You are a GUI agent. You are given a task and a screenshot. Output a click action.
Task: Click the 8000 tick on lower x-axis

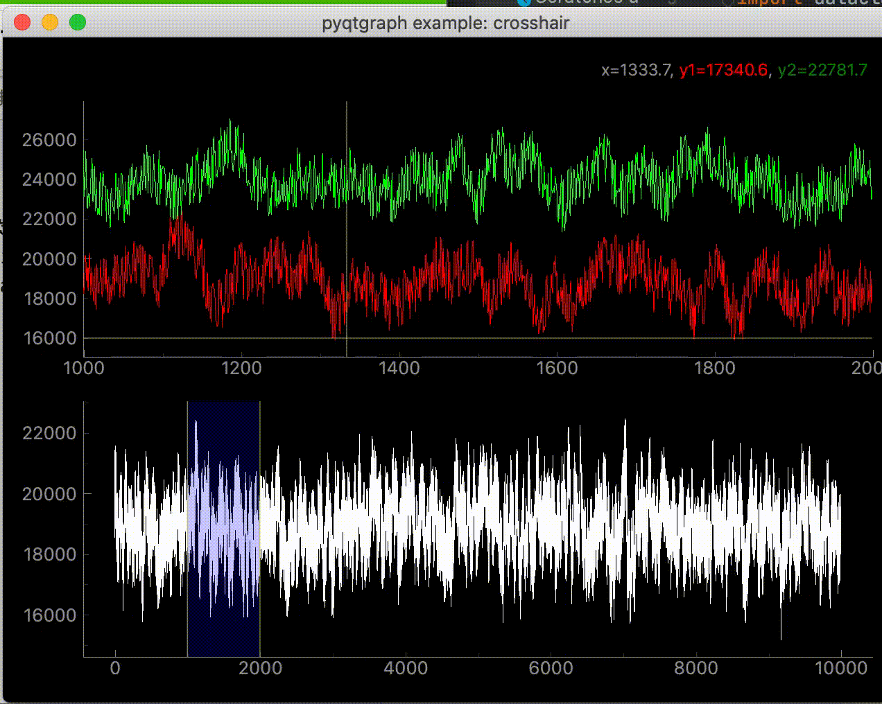point(695,668)
